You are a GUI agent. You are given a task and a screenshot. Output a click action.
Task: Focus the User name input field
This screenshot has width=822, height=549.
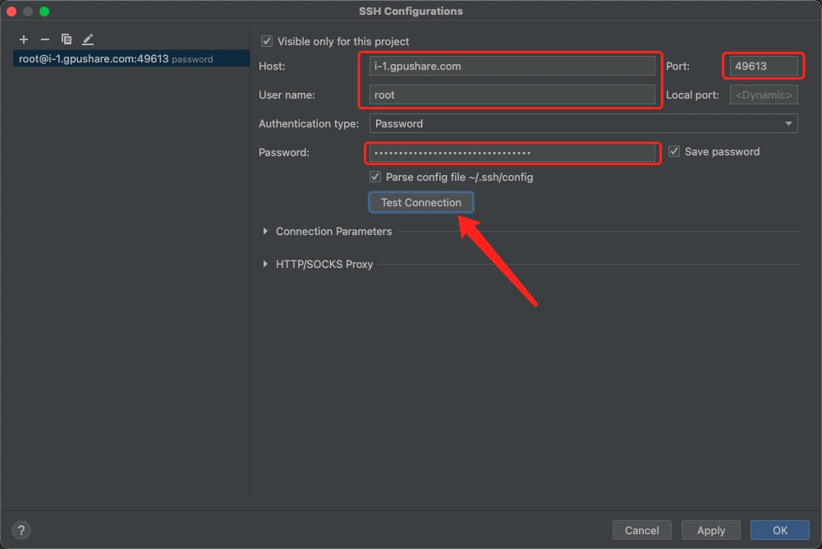pos(512,95)
